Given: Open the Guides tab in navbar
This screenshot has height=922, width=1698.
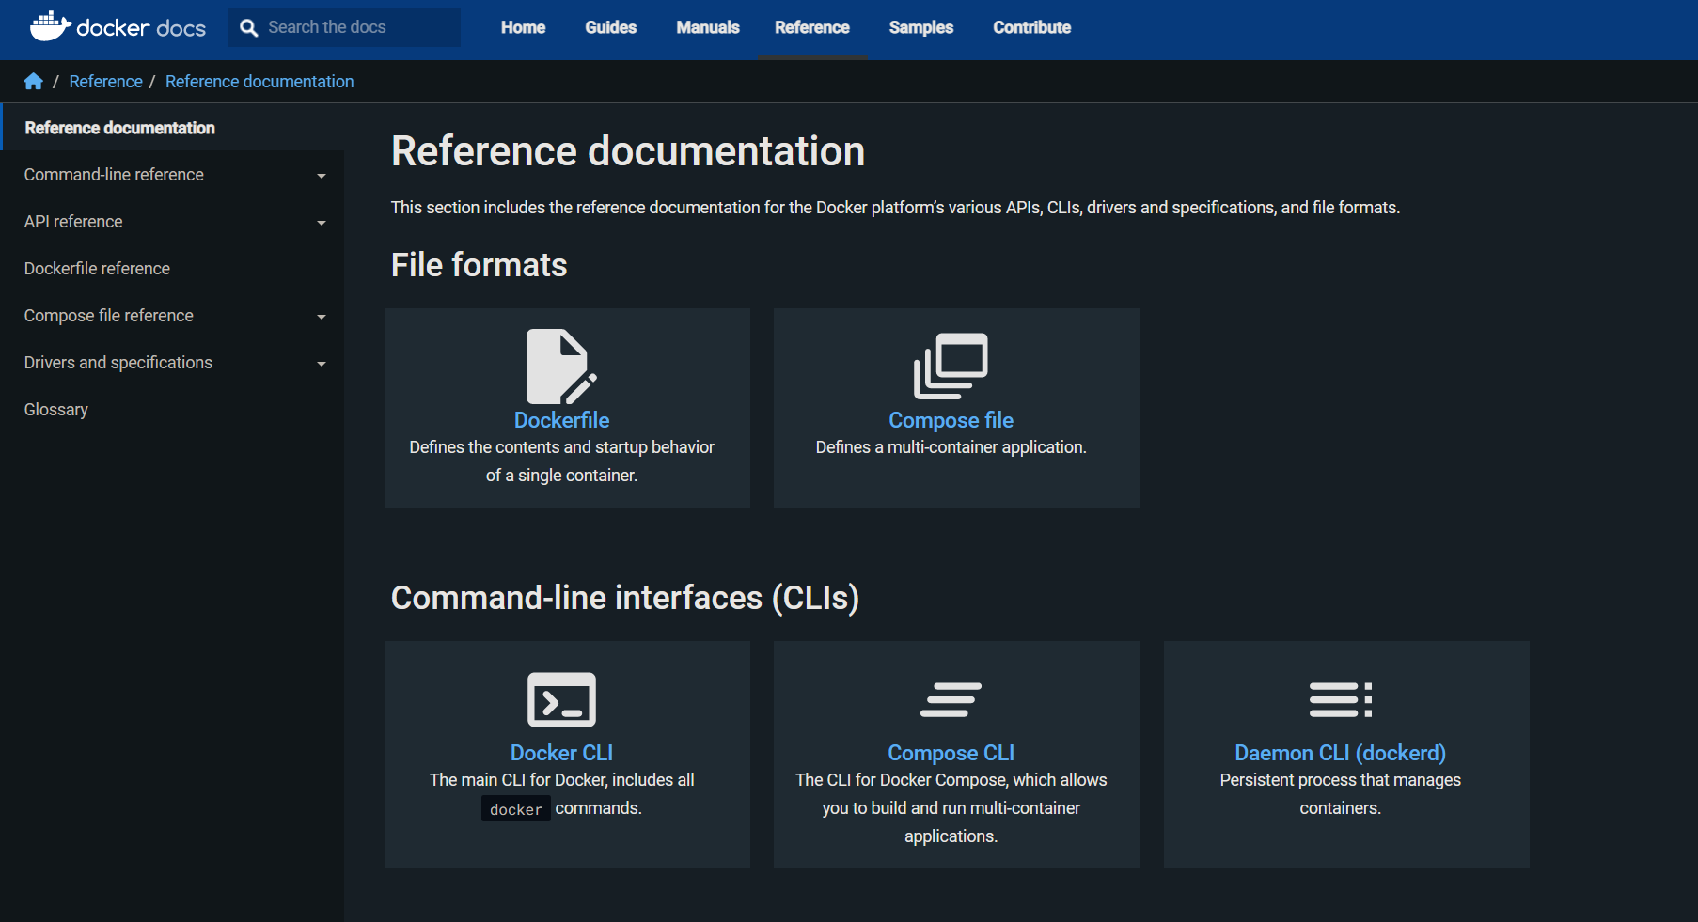Looking at the screenshot, I should point(610,27).
